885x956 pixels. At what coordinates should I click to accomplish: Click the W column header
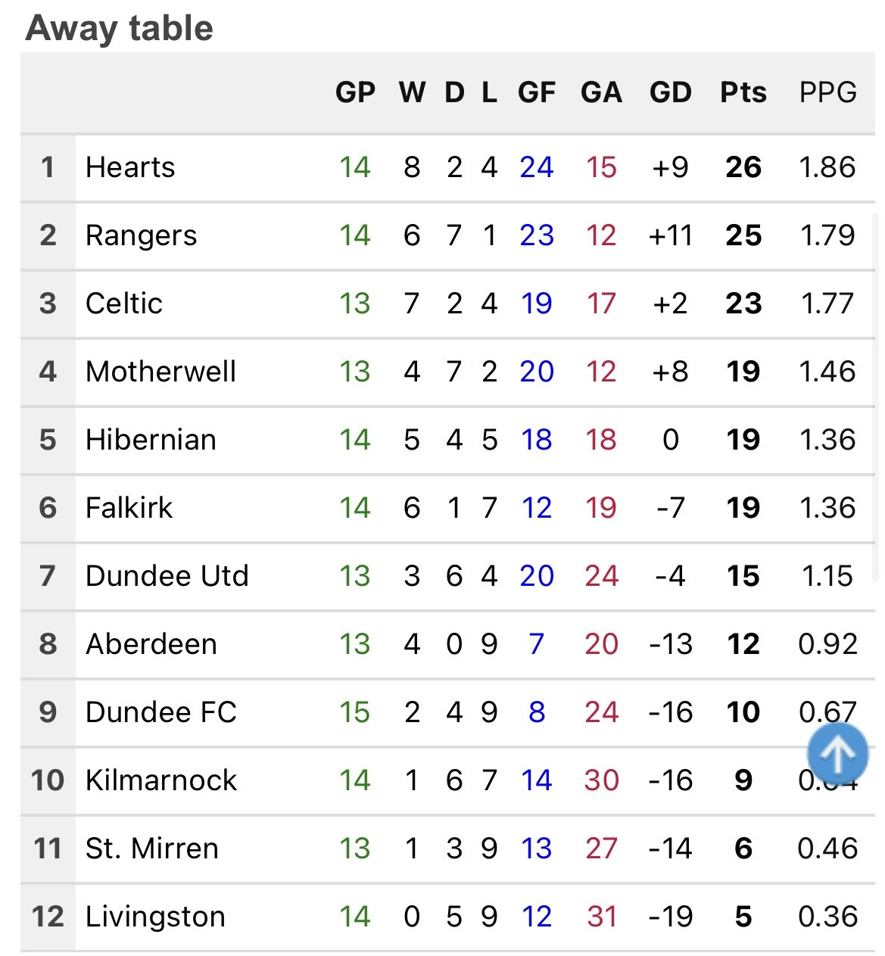[412, 92]
